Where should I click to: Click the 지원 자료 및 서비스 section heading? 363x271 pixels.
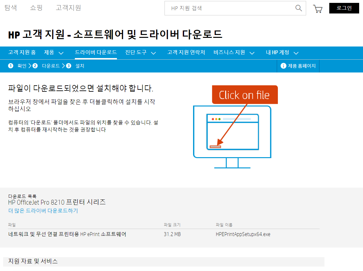[x=33, y=261]
